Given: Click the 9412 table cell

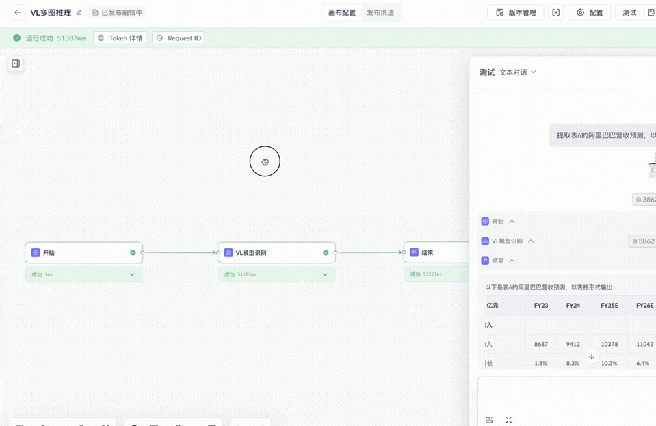Looking at the screenshot, I should click(573, 344).
